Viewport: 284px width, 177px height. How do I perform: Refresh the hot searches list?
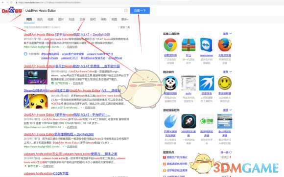pos(226,152)
